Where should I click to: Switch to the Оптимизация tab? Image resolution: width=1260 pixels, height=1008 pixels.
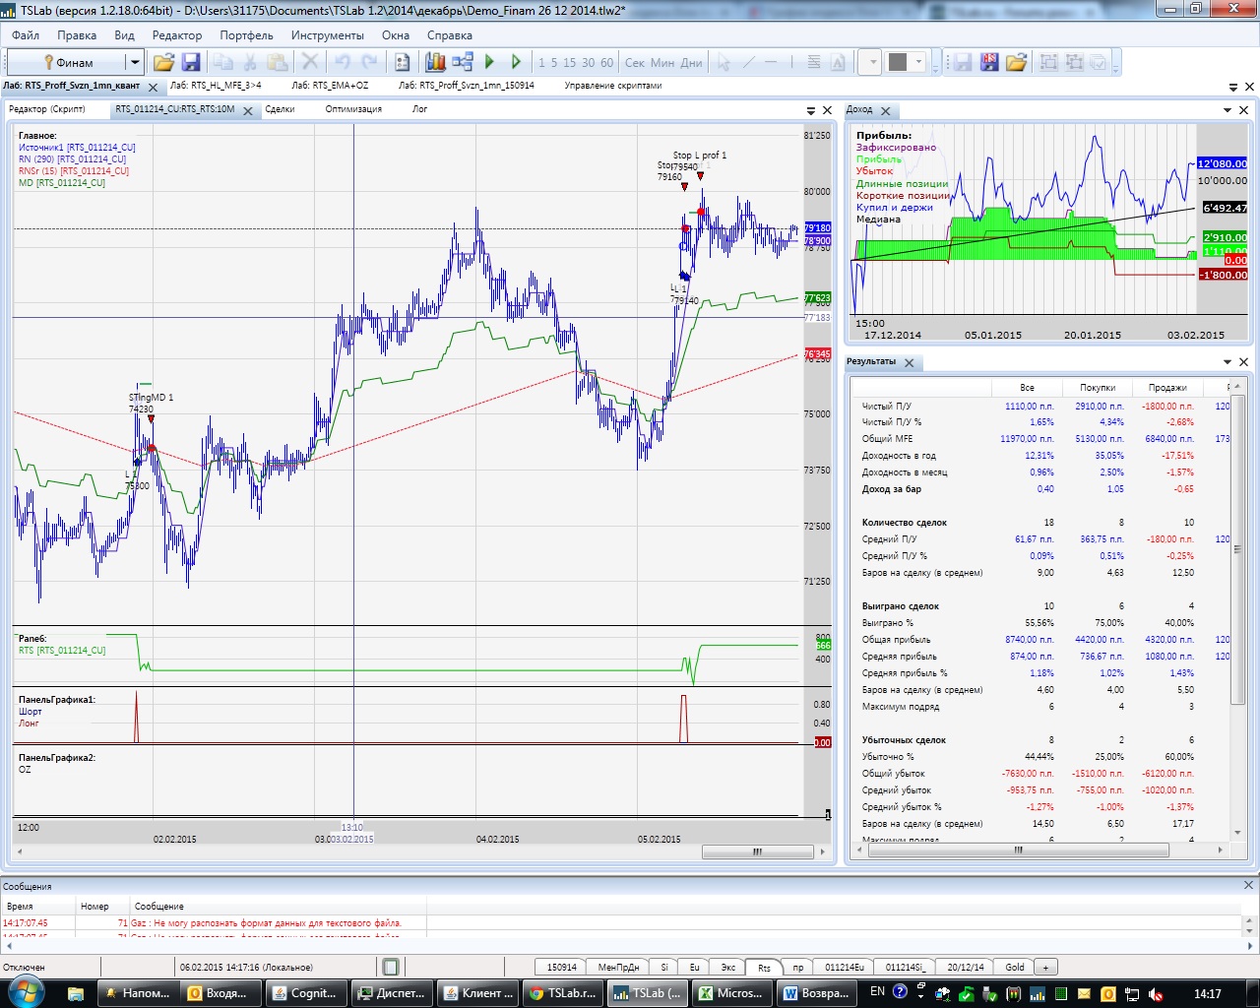point(353,109)
